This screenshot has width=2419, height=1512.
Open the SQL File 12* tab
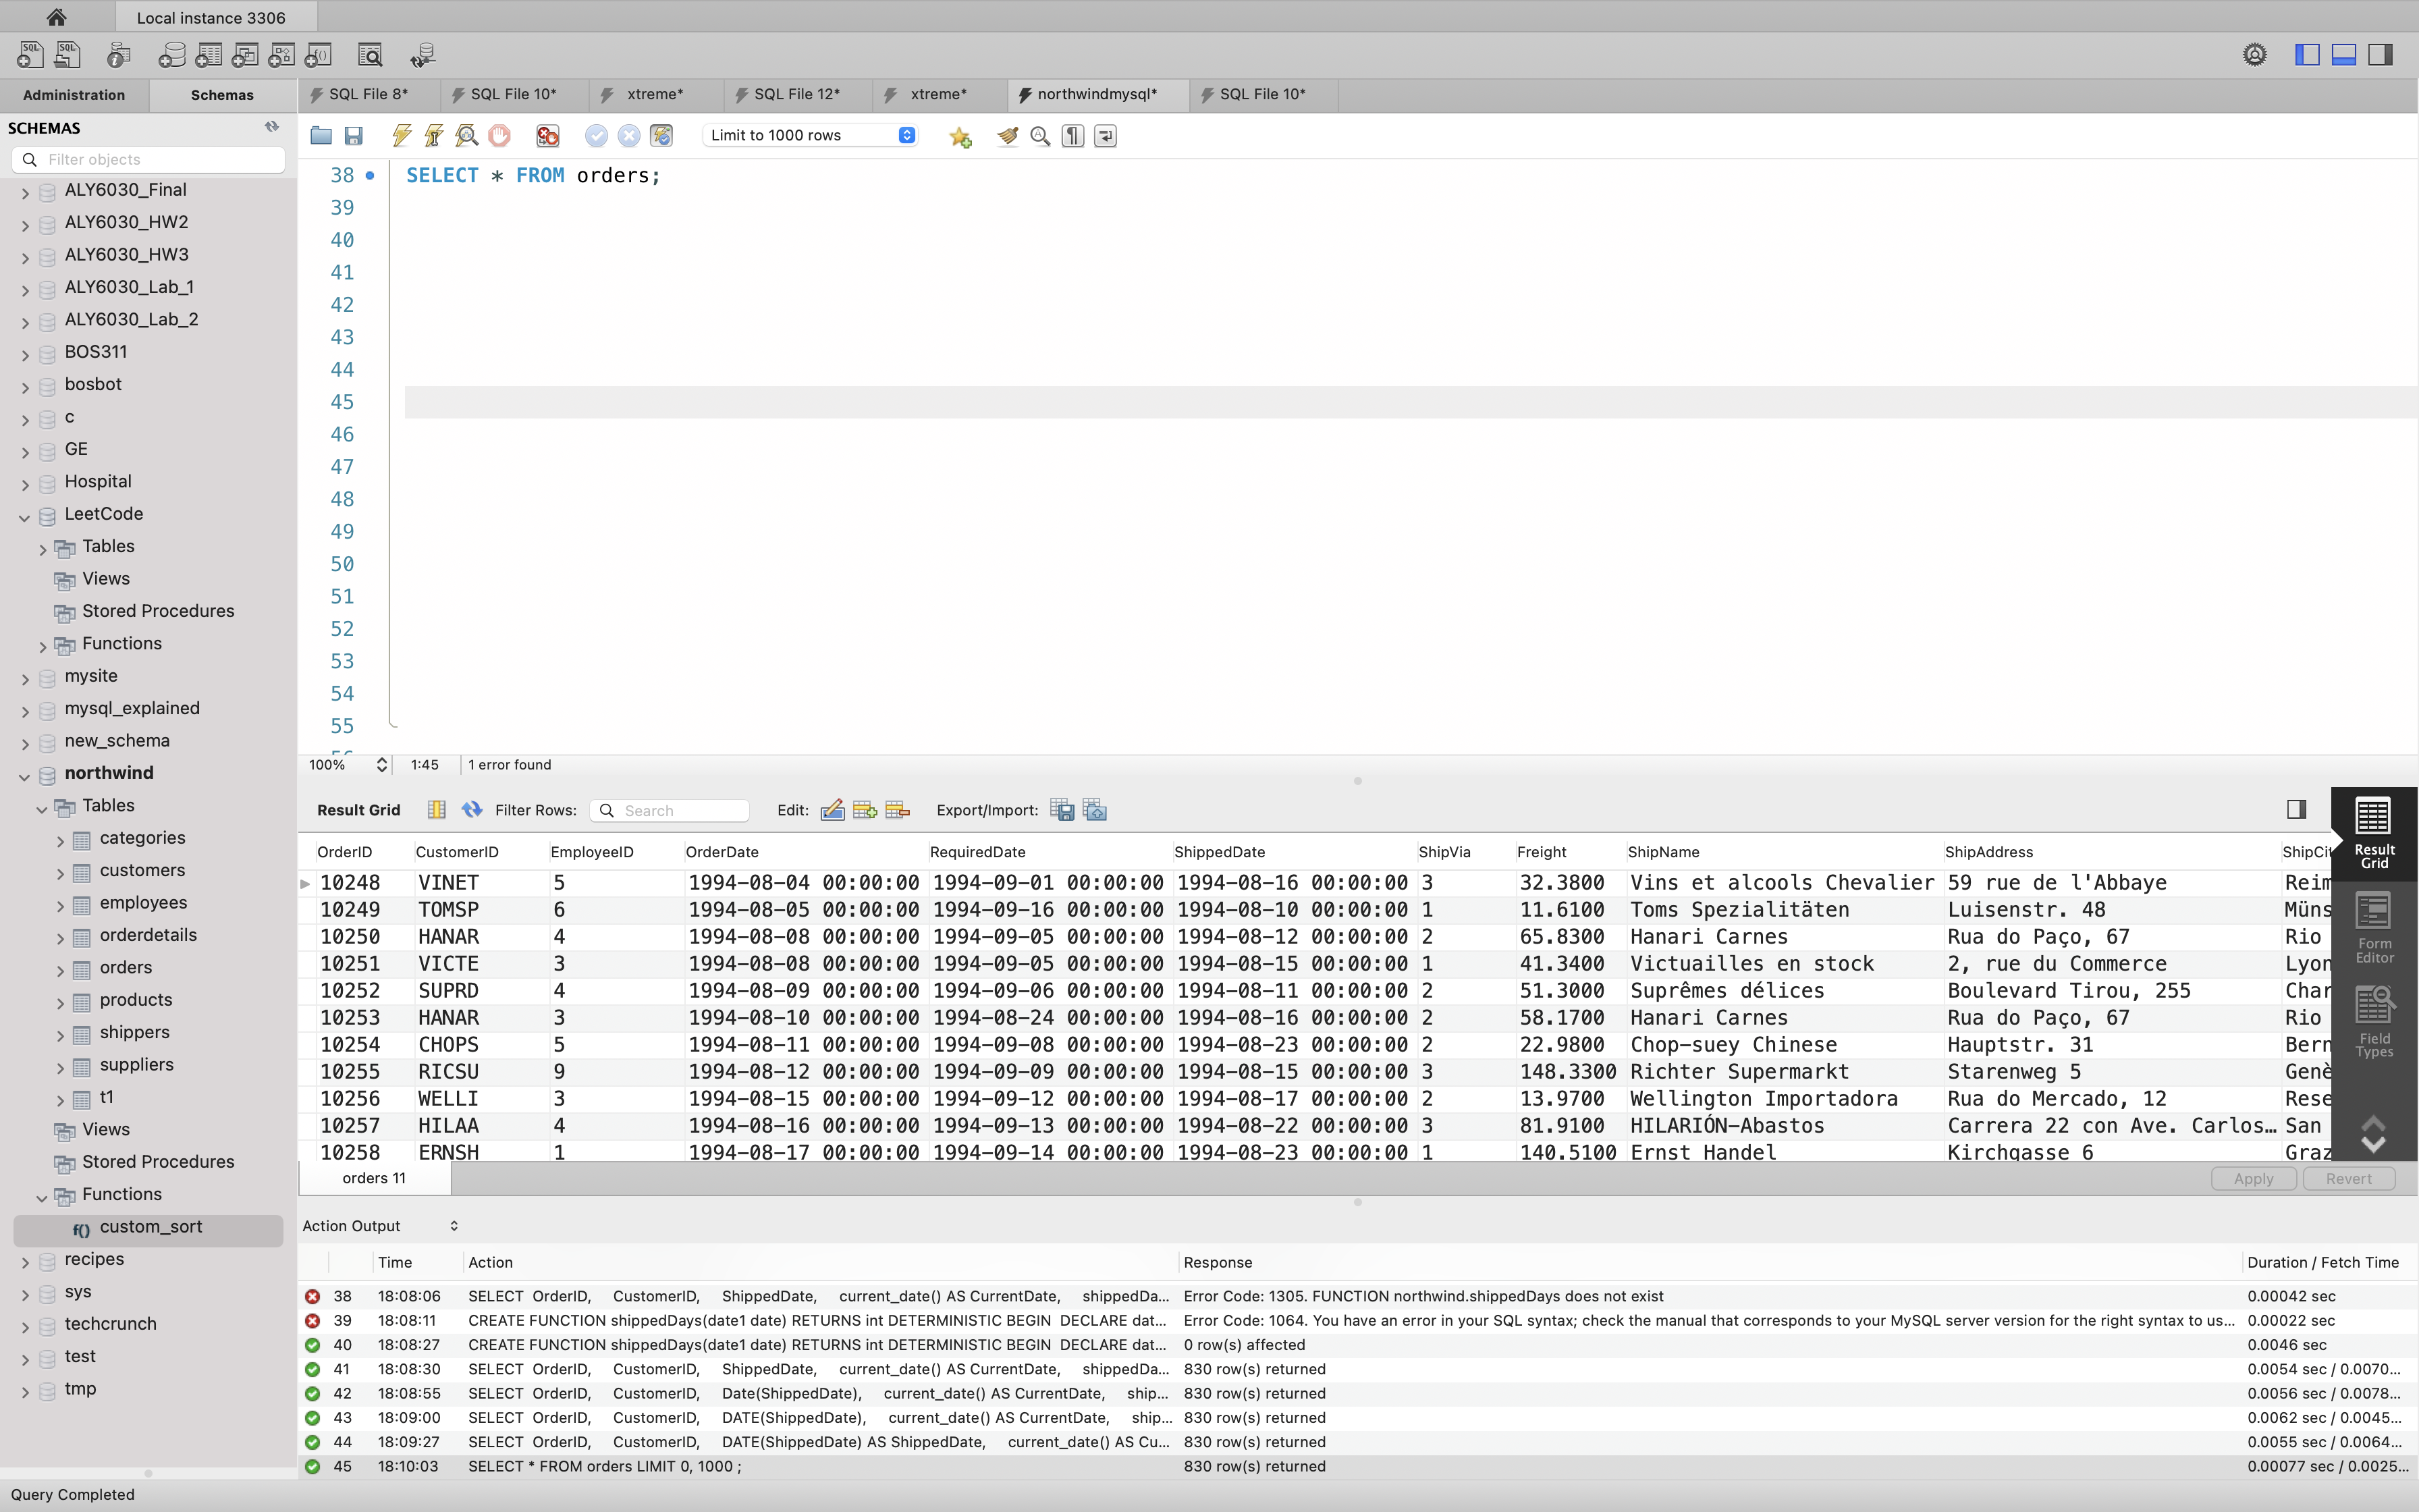pos(796,94)
